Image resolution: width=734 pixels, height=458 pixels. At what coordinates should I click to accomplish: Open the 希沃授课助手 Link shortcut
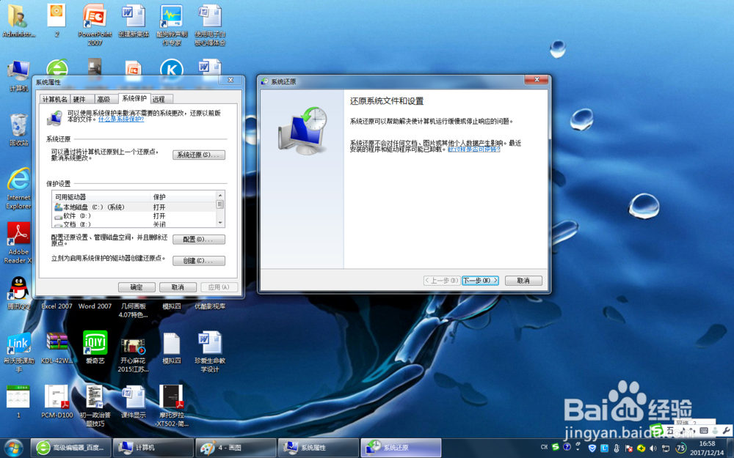click(19, 352)
